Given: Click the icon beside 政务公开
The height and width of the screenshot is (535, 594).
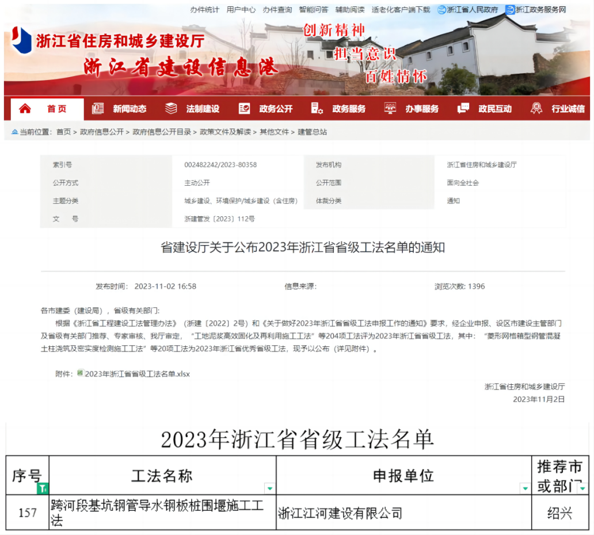Looking at the screenshot, I should tap(245, 109).
